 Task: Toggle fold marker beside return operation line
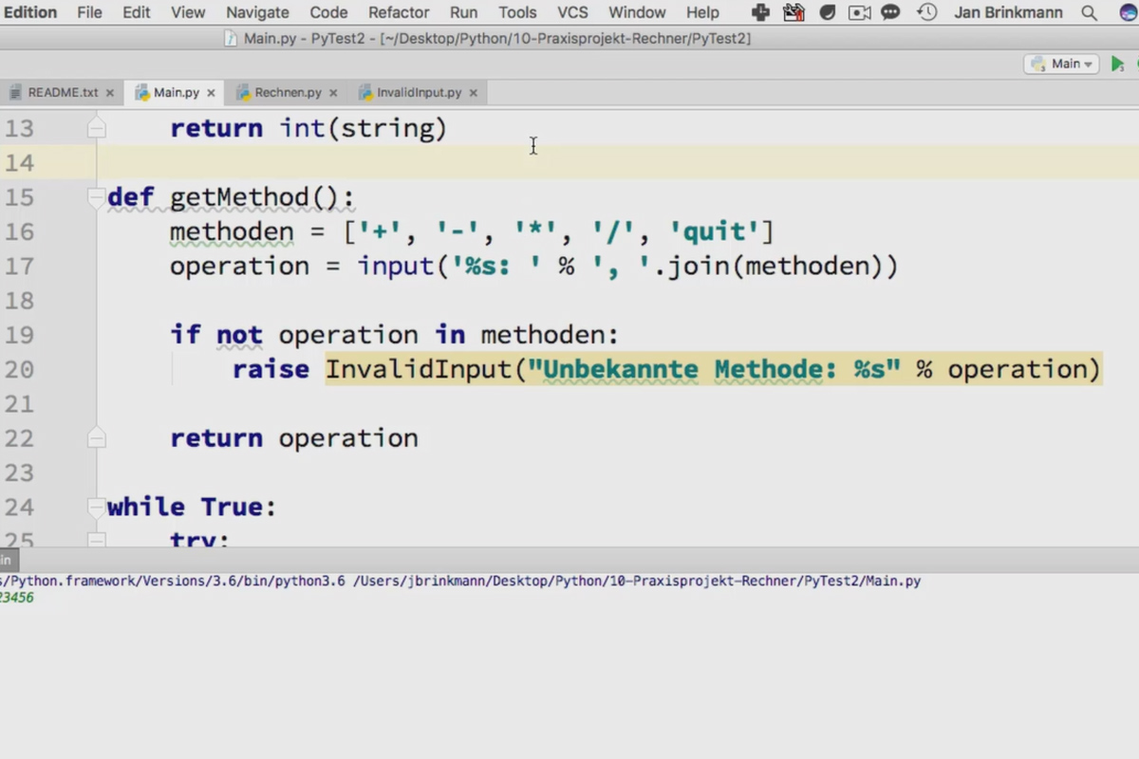click(x=96, y=437)
